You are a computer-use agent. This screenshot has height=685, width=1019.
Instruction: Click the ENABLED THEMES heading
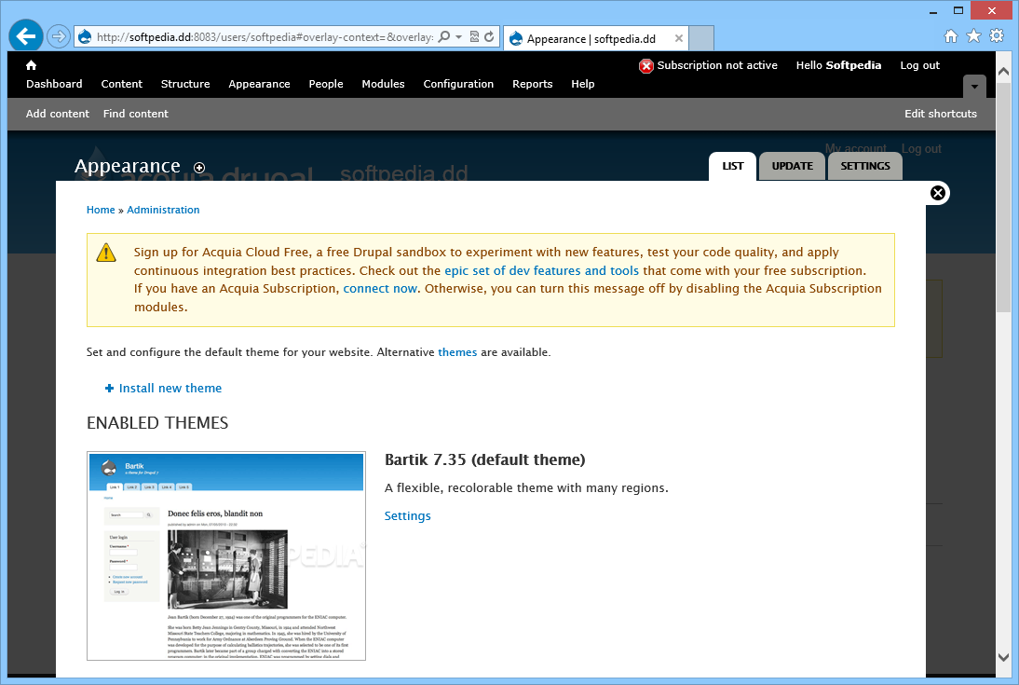tap(157, 423)
